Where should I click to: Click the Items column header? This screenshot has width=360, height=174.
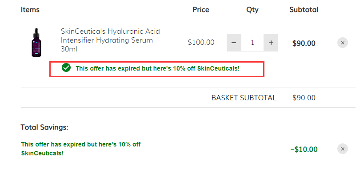pyautogui.click(x=30, y=10)
